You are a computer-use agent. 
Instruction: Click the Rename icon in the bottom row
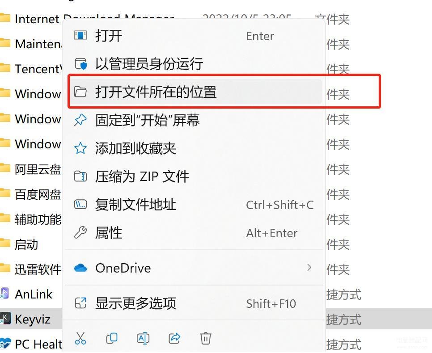click(x=143, y=338)
